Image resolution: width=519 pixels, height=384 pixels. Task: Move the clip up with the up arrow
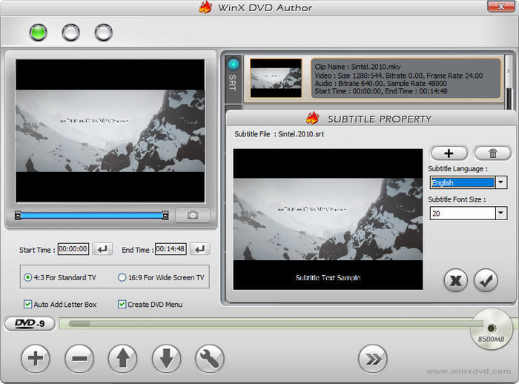point(123,359)
